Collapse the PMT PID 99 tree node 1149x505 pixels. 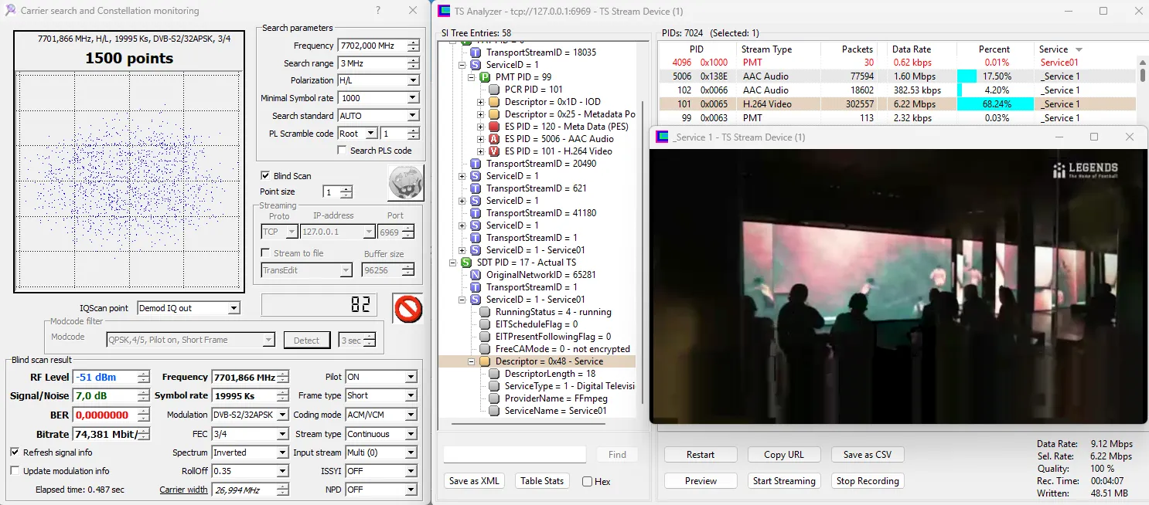[472, 77]
